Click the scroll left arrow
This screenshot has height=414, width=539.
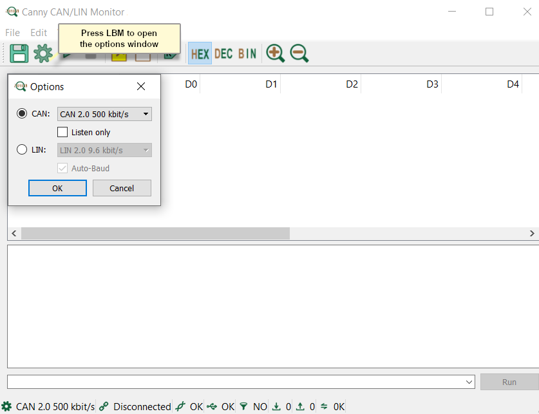[x=14, y=233]
